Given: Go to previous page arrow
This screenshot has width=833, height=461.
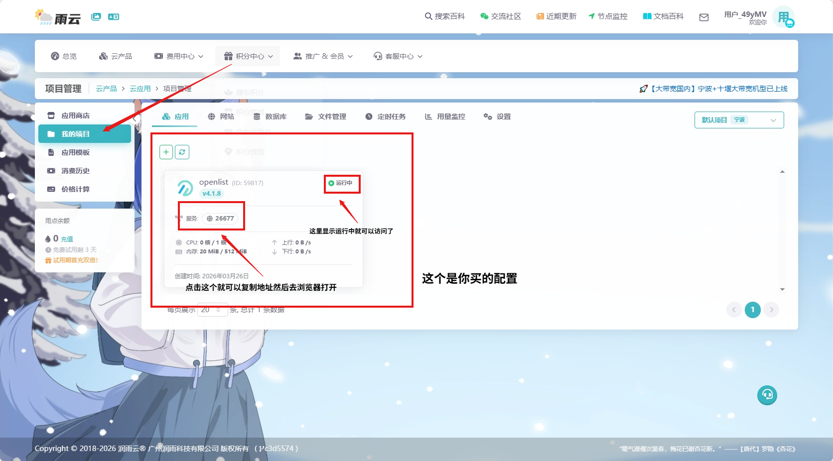Looking at the screenshot, I should [734, 310].
